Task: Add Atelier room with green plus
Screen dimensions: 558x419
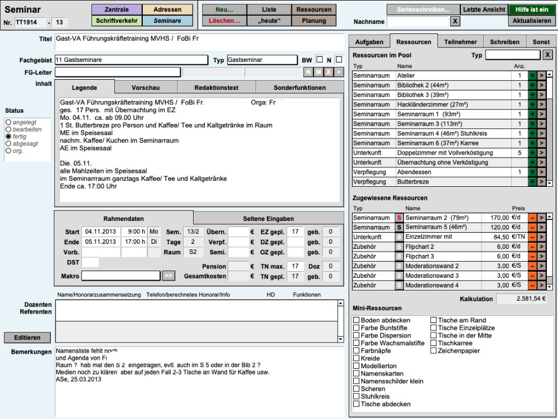Action: point(532,75)
